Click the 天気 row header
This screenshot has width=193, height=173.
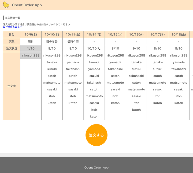click(x=12, y=42)
